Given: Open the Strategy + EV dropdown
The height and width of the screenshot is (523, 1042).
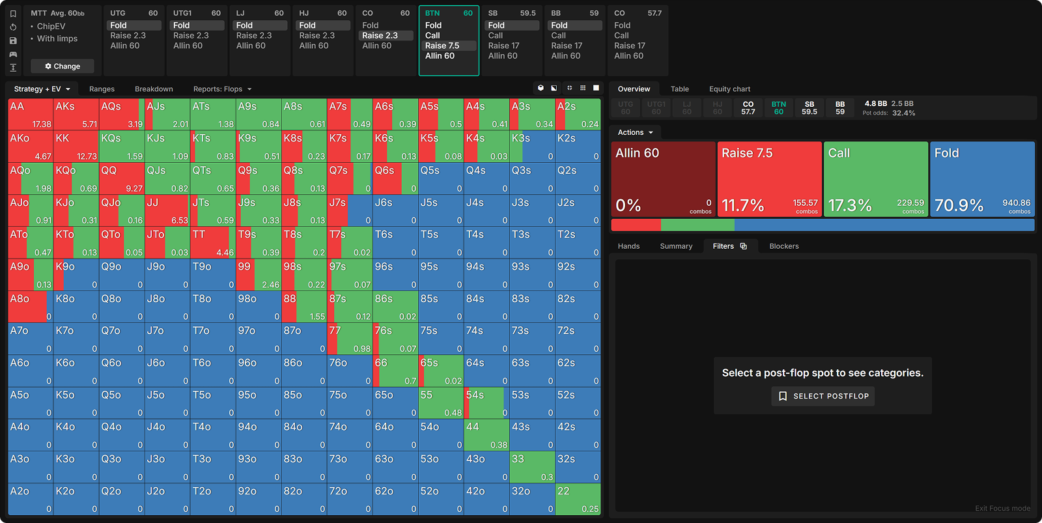Looking at the screenshot, I should [42, 89].
